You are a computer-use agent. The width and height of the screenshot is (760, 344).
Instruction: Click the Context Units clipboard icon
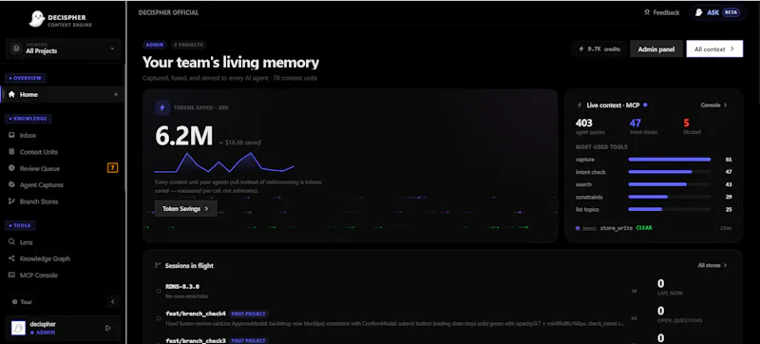coord(11,152)
